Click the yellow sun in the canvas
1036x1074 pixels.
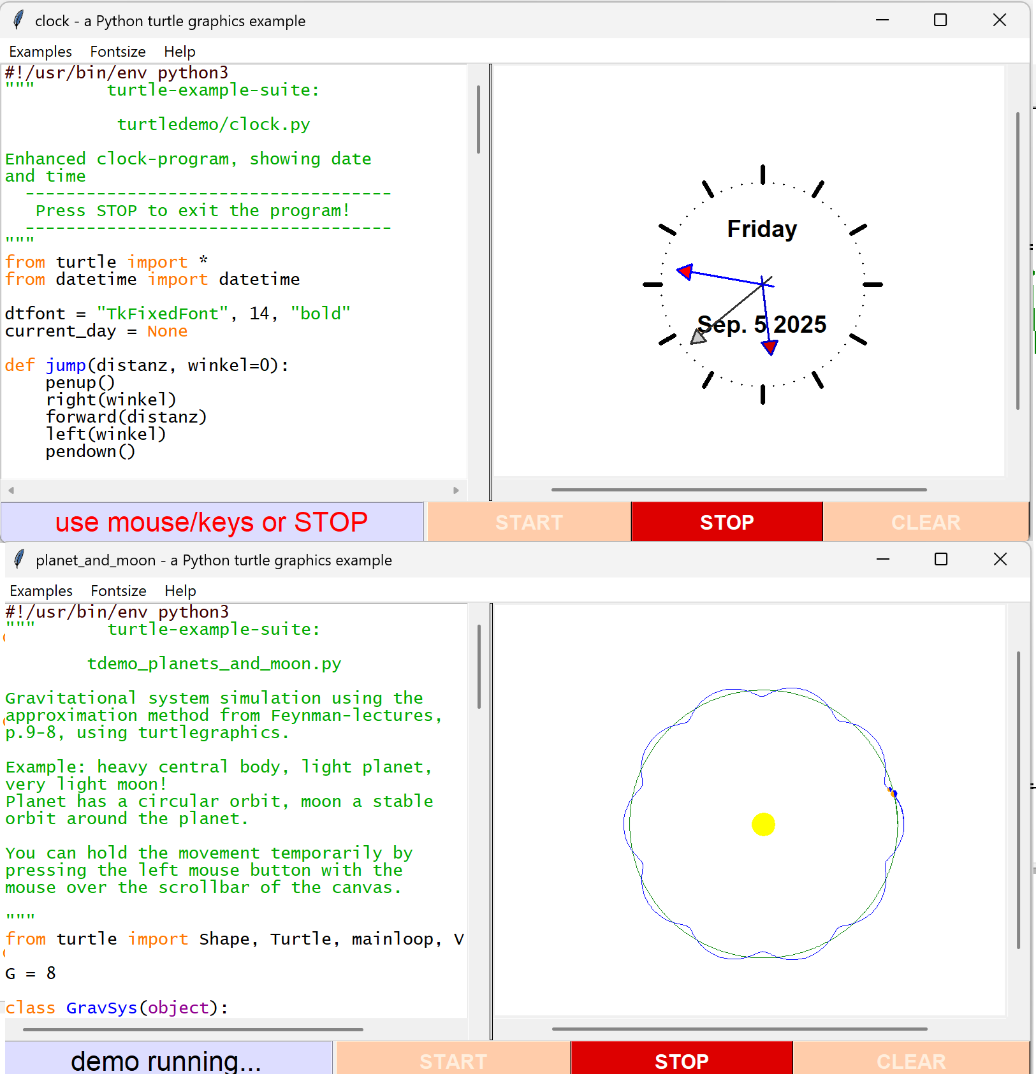(x=763, y=824)
